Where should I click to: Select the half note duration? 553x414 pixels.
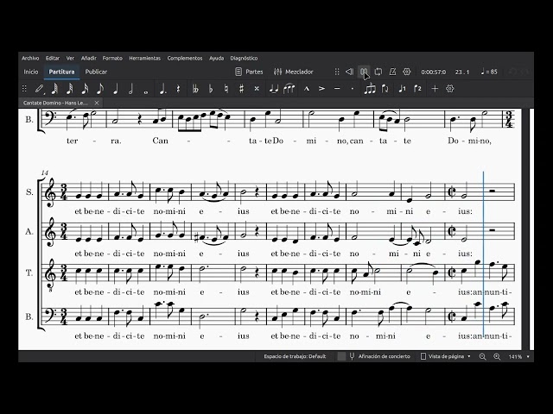click(130, 89)
